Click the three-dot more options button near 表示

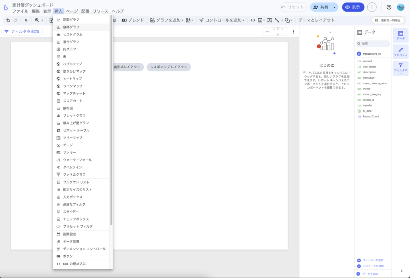pos(372,7)
